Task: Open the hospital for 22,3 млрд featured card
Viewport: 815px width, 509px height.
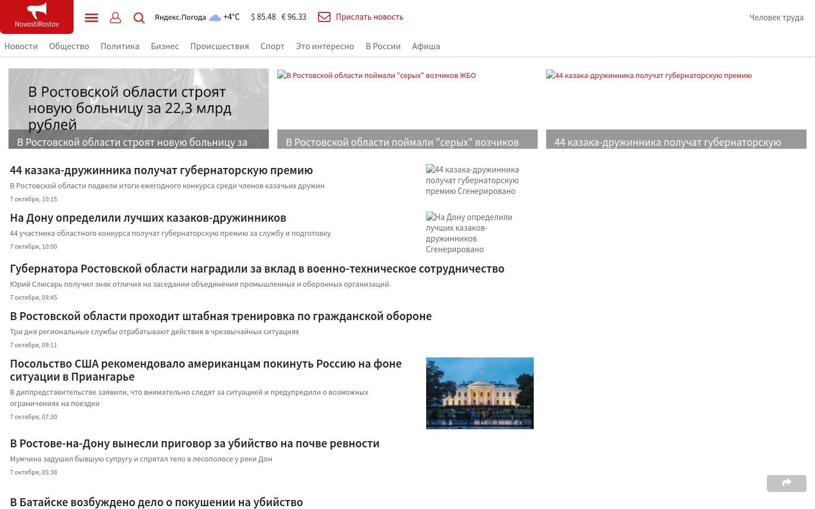Action: 139,109
